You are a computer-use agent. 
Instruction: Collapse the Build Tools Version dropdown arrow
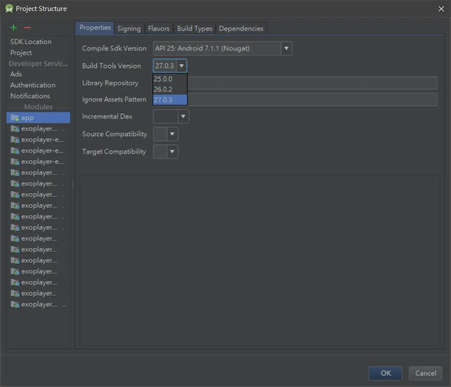coord(181,65)
